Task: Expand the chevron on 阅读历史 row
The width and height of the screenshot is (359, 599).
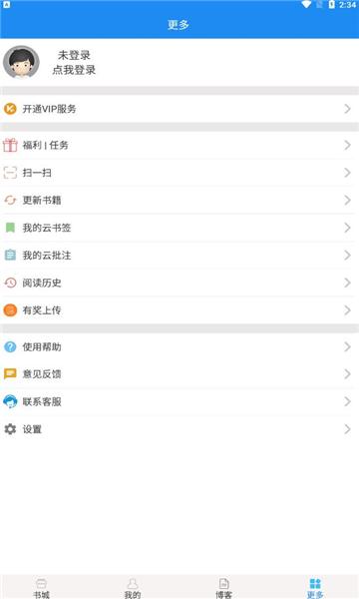Action: (x=347, y=283)
